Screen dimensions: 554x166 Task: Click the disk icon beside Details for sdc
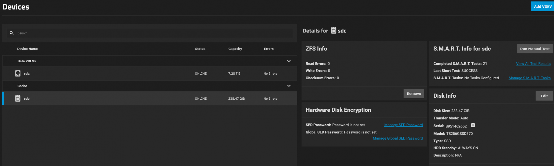click(x=334, y=30)
